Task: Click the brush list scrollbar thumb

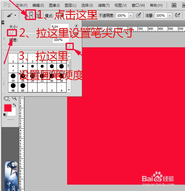Action: pyautogui.click(x=69, y=66)
